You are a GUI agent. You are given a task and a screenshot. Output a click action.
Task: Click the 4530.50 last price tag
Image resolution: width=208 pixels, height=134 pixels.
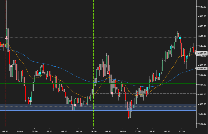(x=201, y=53)
